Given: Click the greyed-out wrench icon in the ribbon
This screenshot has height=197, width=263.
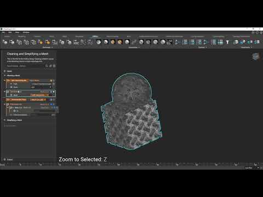Looking at the screenshot, I should coord(134,42).
